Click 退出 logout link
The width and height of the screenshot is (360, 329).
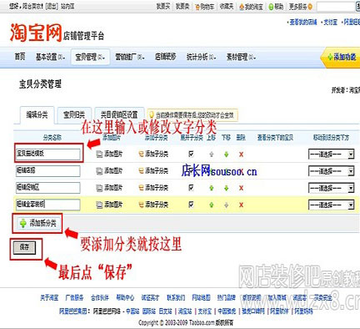(52, 6)
